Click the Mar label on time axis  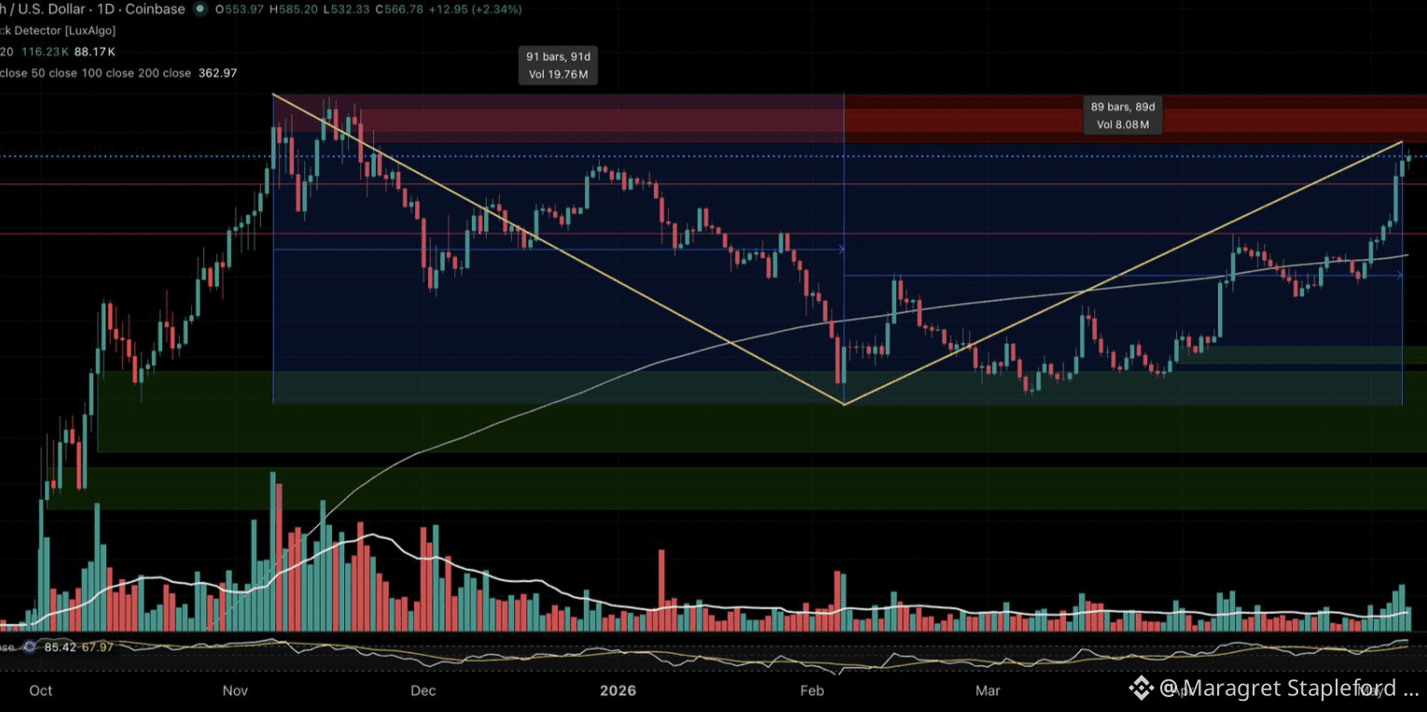click(988, 691)
